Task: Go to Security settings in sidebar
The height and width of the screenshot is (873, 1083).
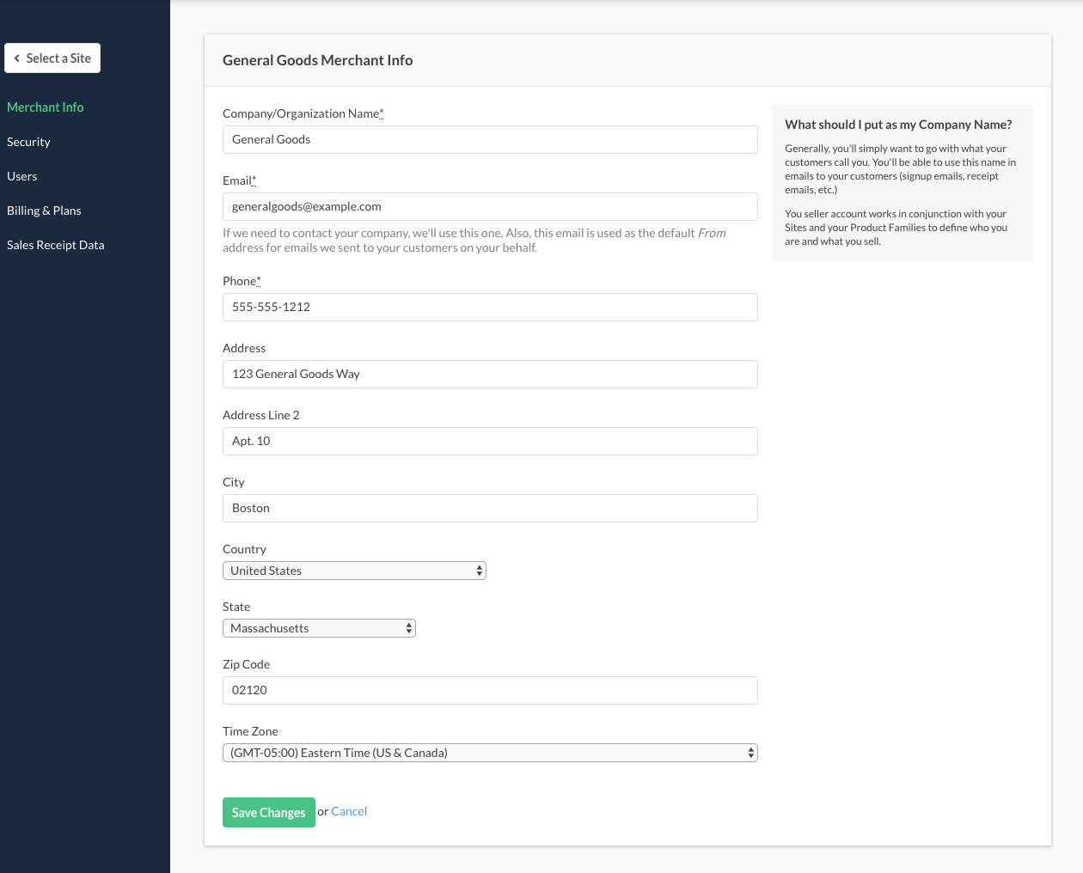Action: 28,142
